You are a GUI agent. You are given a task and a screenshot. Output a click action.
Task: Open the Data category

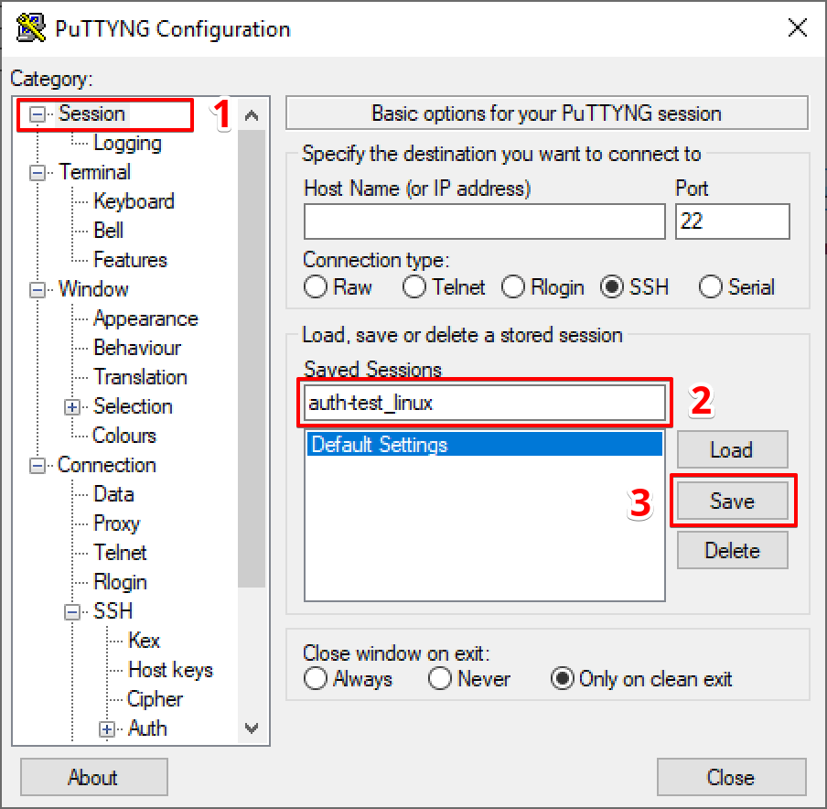click(x=113, y=494)
